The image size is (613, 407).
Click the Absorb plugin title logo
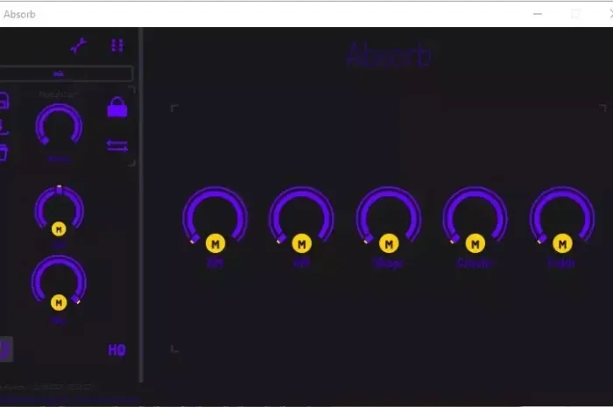[x=388, y=55]
